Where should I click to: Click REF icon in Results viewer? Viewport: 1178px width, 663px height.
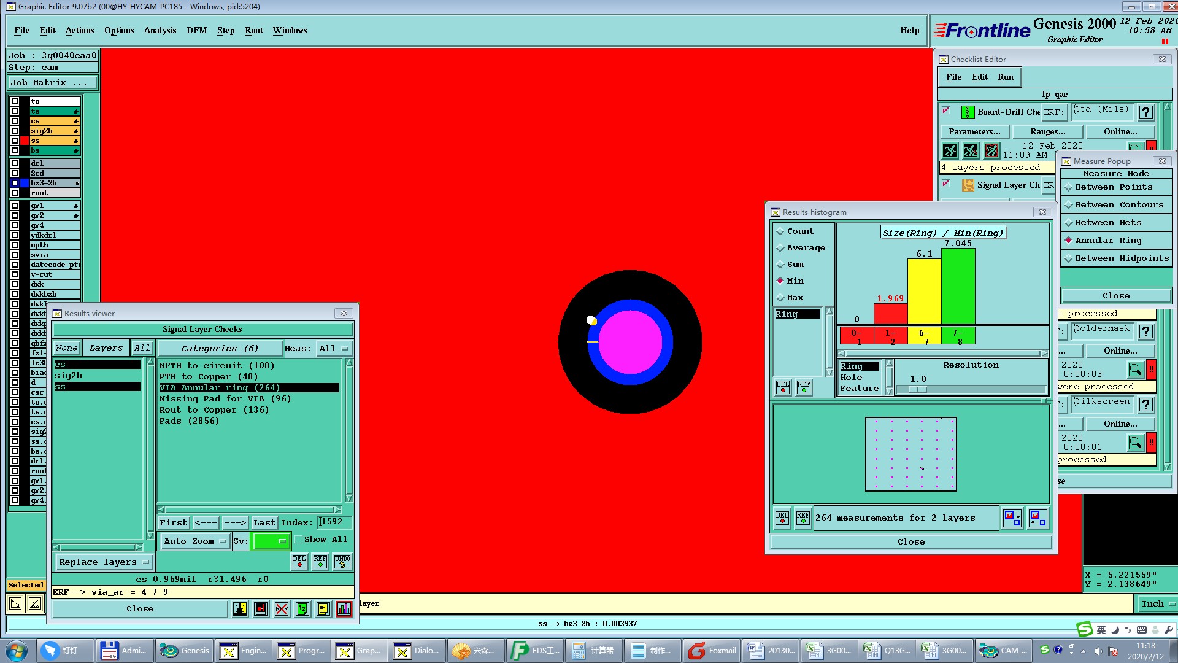[x=320, y=562]
